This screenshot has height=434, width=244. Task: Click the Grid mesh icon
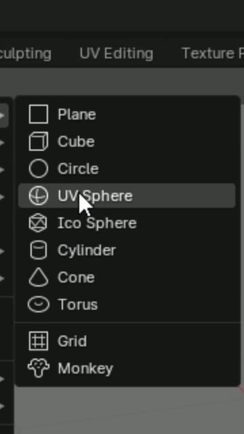(x=39, y=341)
